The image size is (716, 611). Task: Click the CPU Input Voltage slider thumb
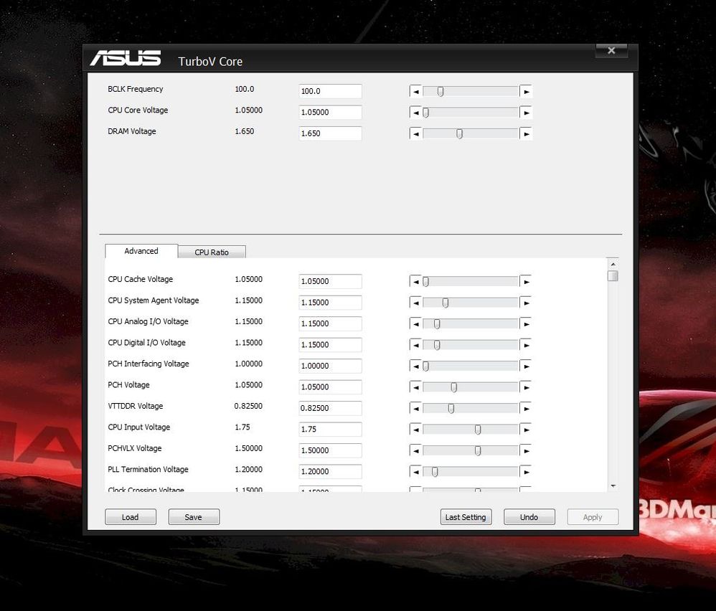click(x=478, y=430)
